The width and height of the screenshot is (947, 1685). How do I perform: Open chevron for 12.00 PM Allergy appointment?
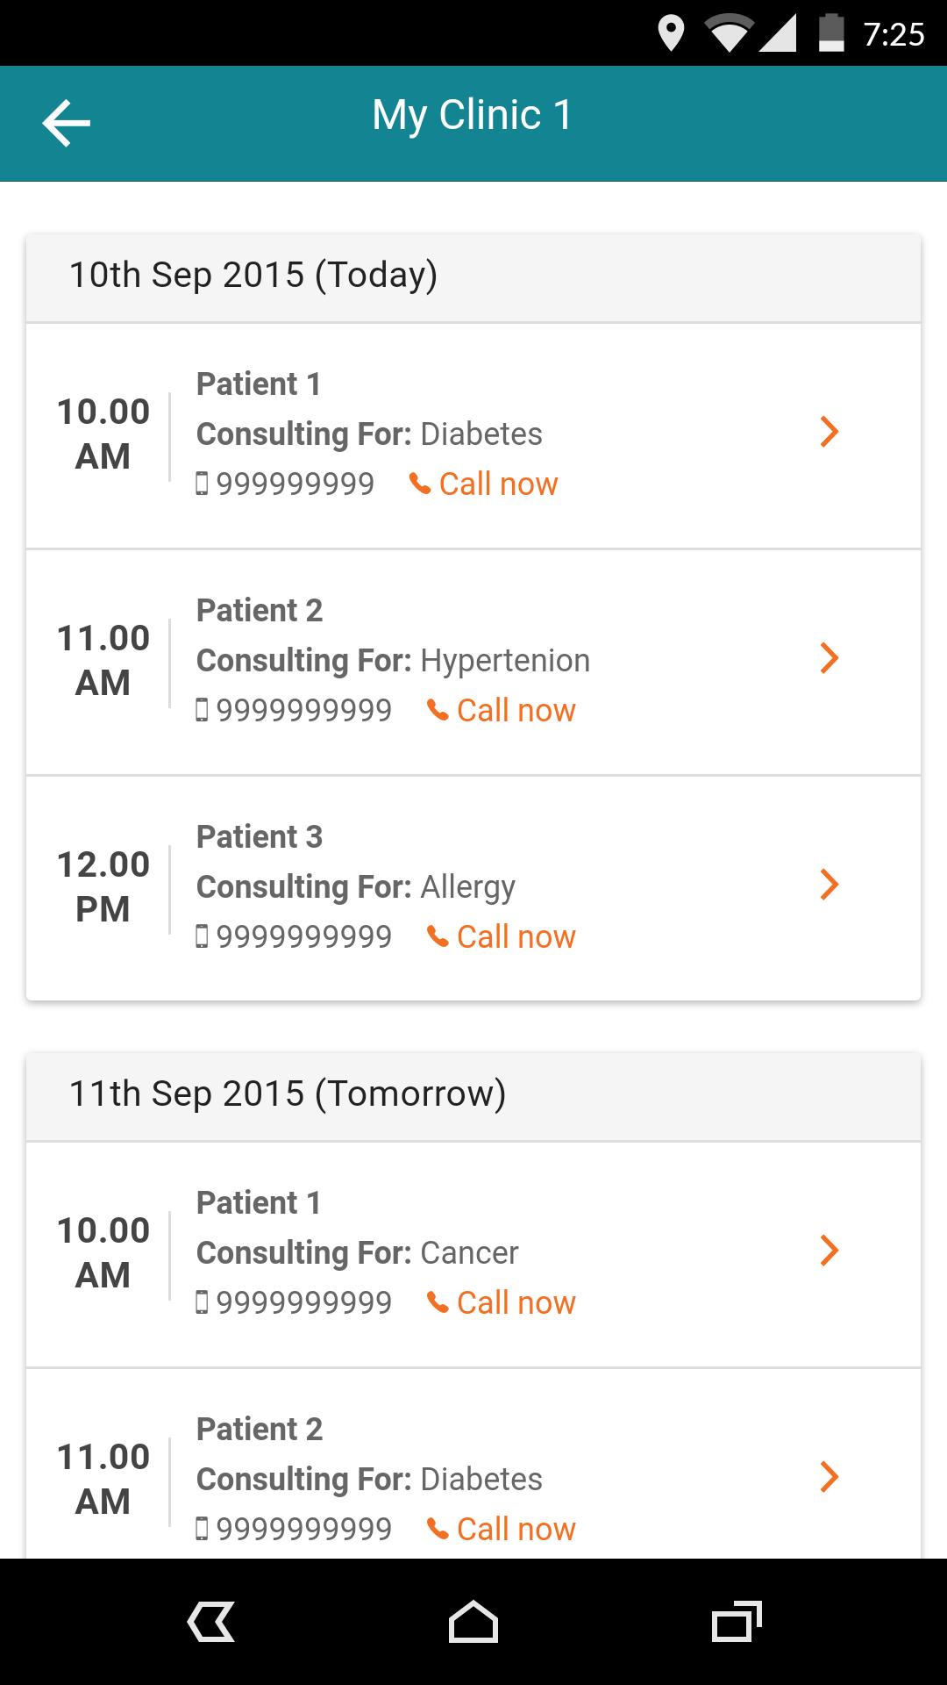coord(829,885)
